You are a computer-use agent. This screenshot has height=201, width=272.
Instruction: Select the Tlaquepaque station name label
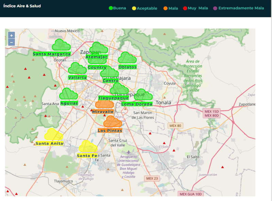pos(114,98)
